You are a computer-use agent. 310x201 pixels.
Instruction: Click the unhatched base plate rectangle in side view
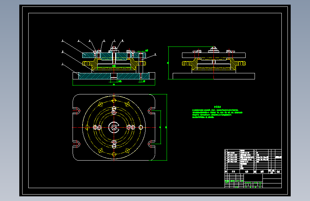pos(214,76)
